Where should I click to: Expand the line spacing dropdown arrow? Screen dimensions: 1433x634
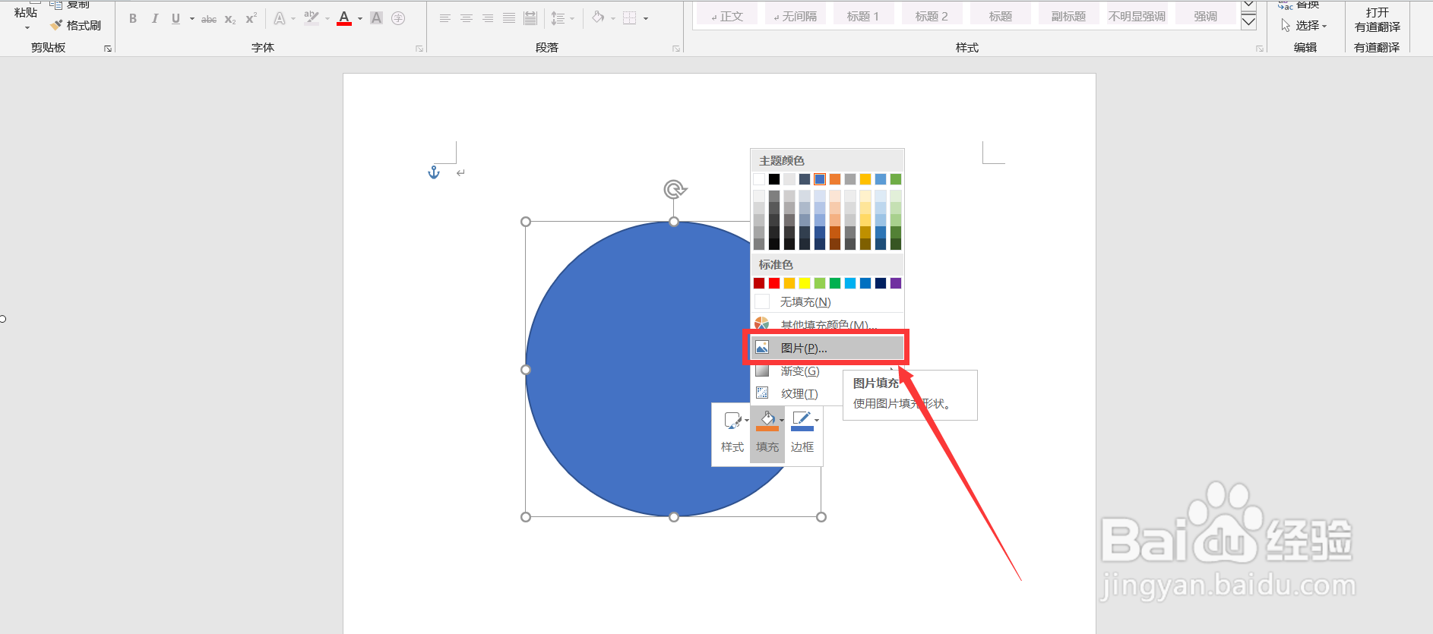[572, 18]
